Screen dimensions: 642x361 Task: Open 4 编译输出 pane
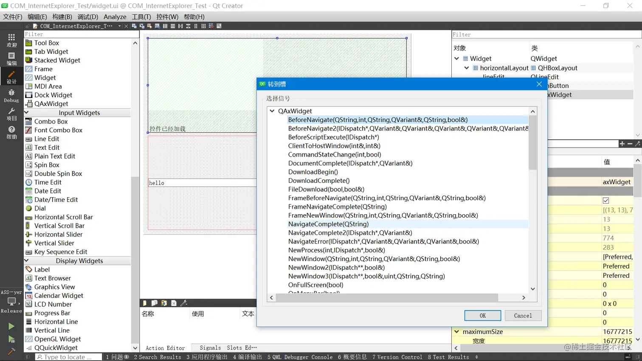click(247, 357)
